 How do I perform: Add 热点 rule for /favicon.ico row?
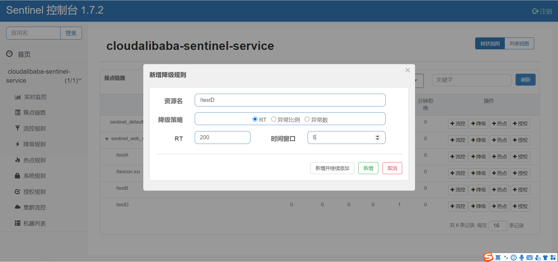click(x=499, y=173)
